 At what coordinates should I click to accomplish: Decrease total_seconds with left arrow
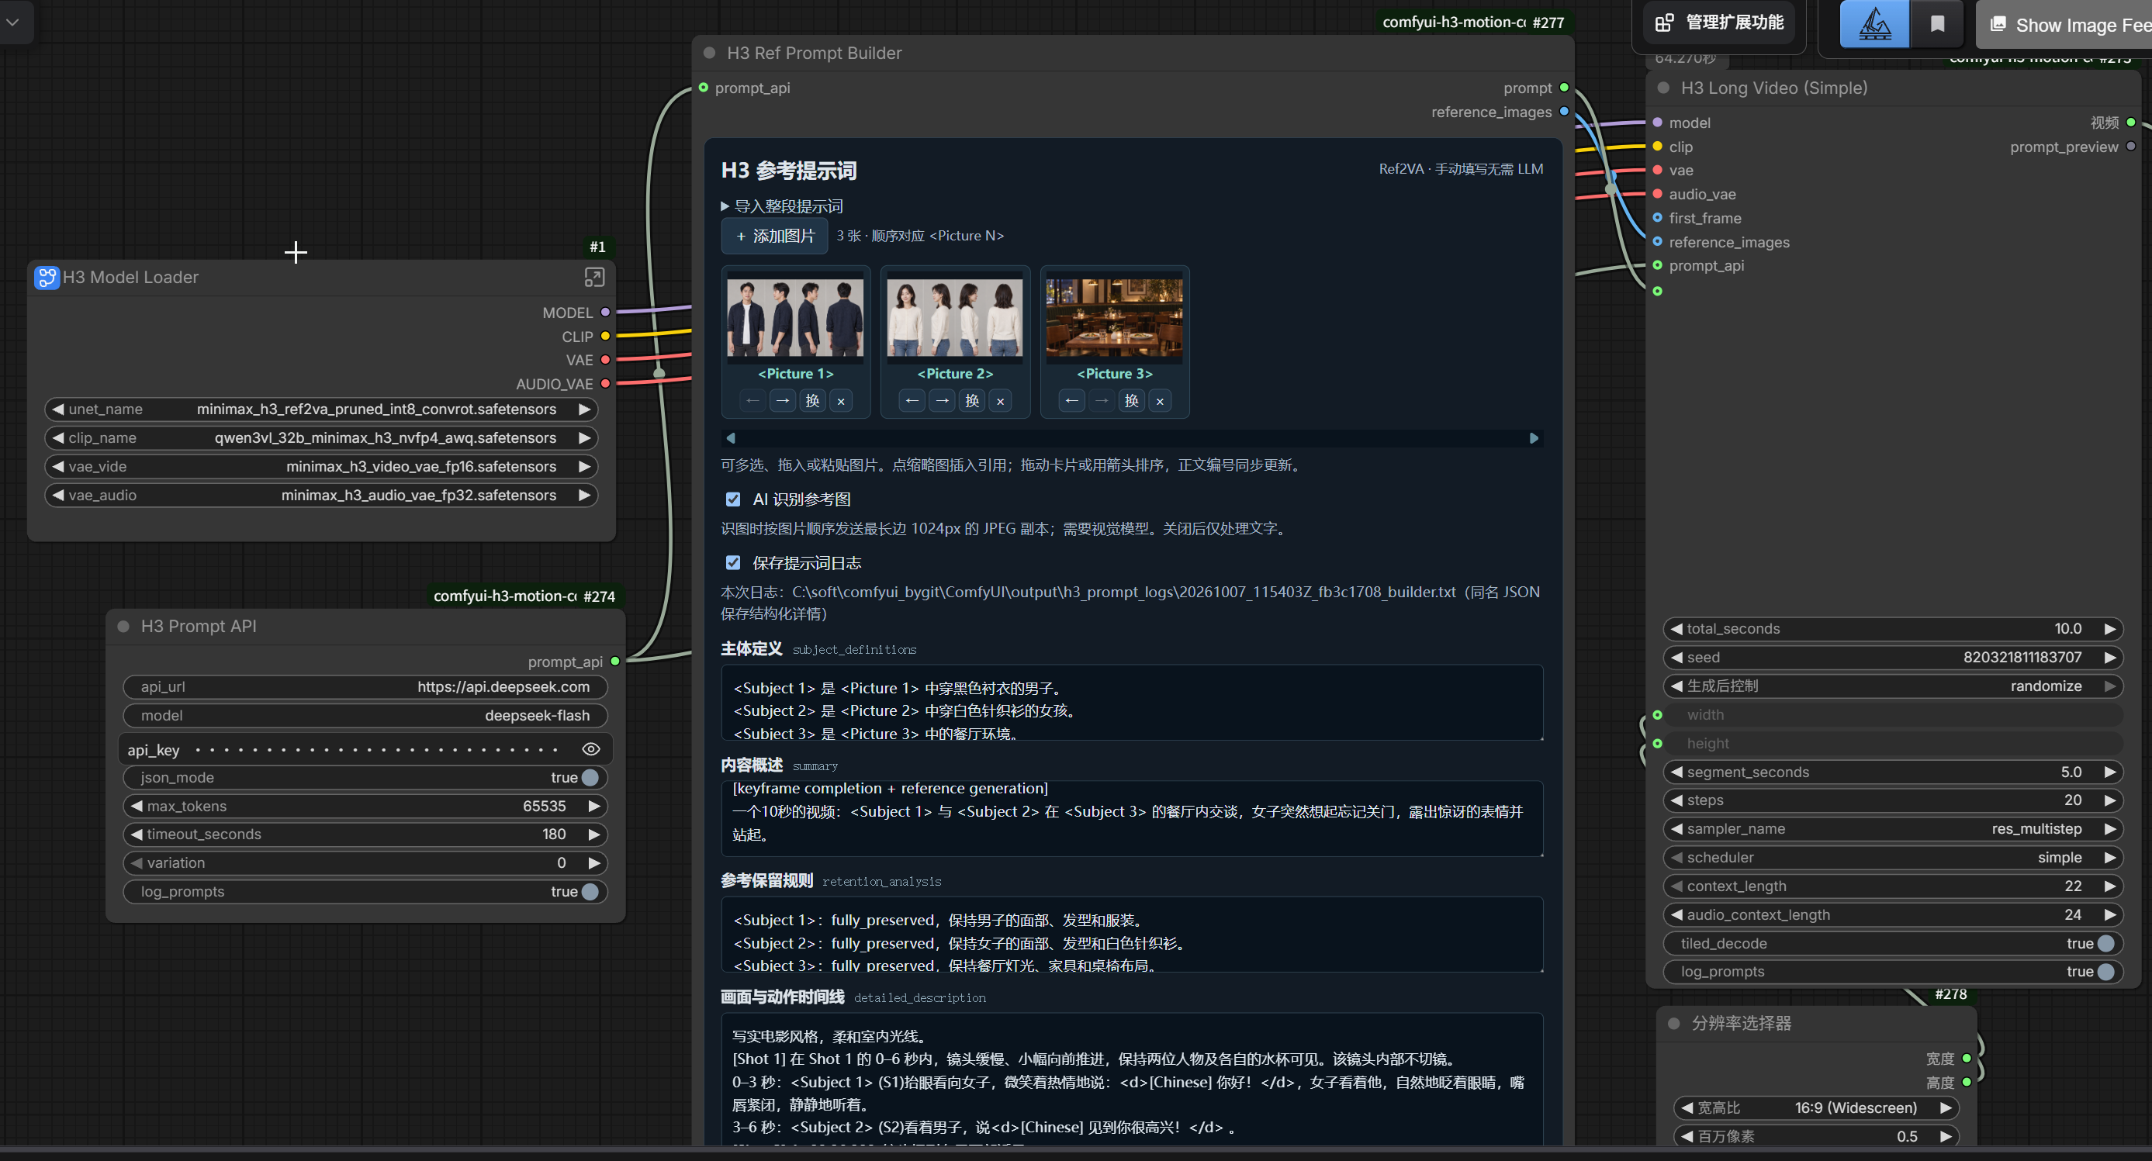(x=1675, y=629)
